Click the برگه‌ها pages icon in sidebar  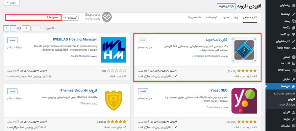point(294,28)
